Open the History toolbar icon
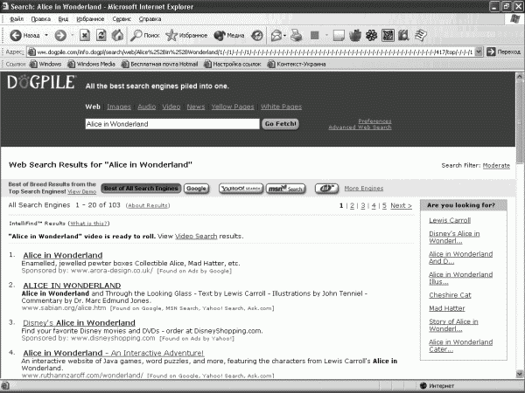This screenshot has width=525, height=393. click(257, 35)
